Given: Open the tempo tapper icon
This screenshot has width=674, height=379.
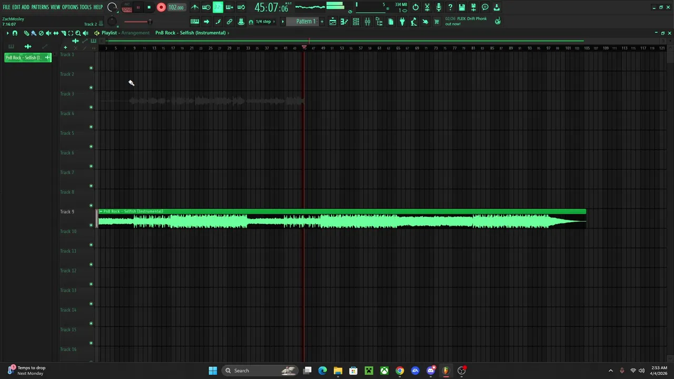Looking at the screenshot, I should (414, 22).
